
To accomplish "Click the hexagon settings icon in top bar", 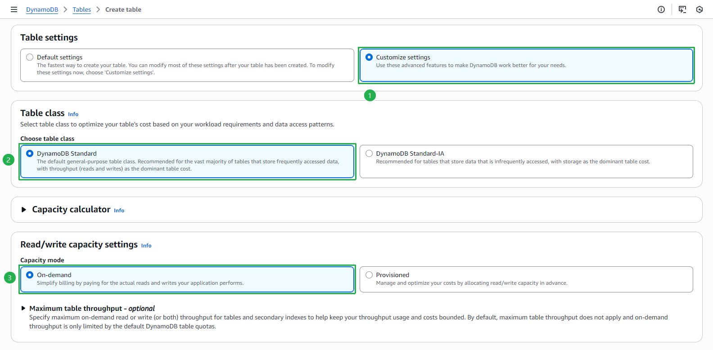I will click(x=699, y=9).
